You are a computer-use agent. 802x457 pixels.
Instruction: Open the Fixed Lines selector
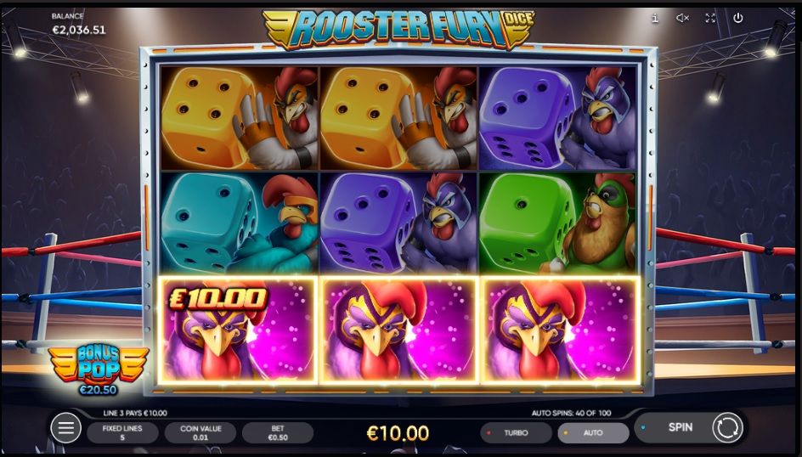(122, 433)
